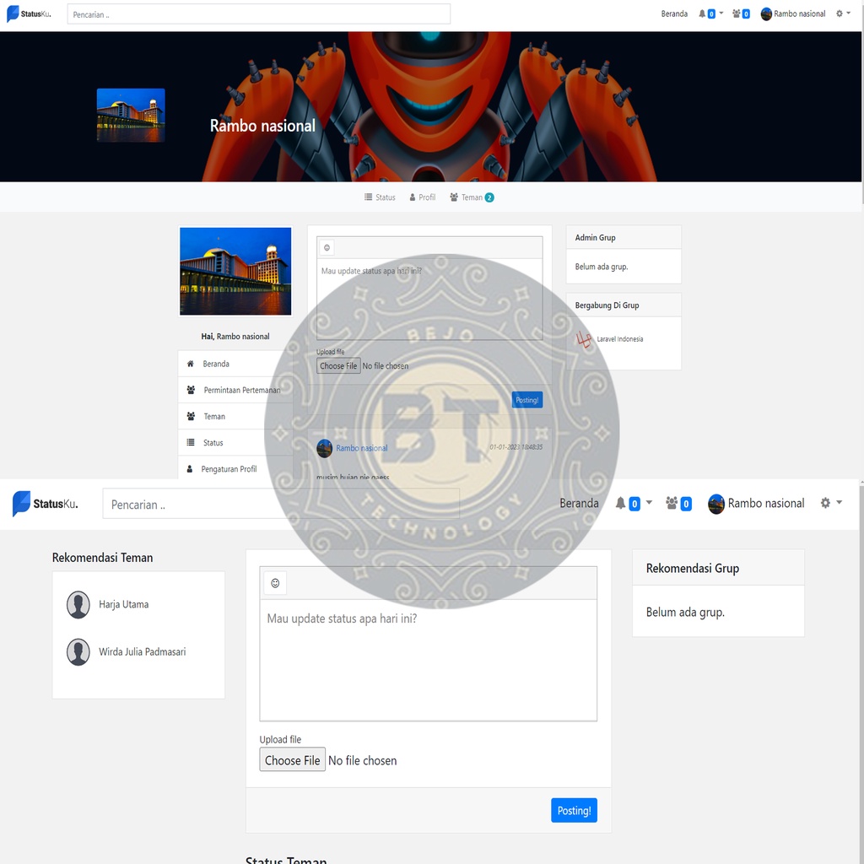Open Harja Utama's profile from recommendations
Screen dimensions: 864x864
point(123,604)
